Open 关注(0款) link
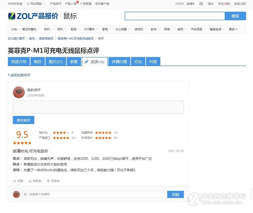Screen dimensions: 253x213 coord(224,4)
